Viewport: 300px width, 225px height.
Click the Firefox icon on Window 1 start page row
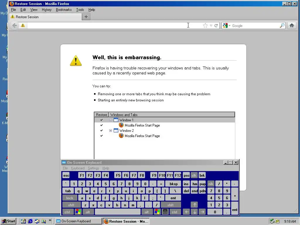(x=121, y=125)
